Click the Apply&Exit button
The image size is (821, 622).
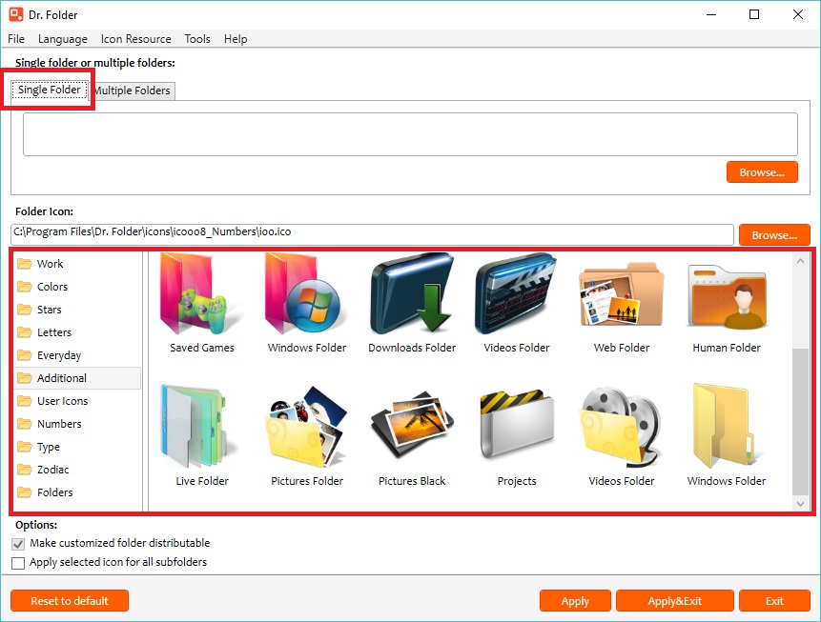click(674, 600)
